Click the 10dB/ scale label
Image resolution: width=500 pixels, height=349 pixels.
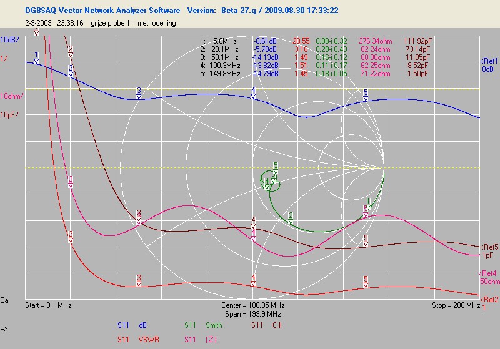(9, 40)
